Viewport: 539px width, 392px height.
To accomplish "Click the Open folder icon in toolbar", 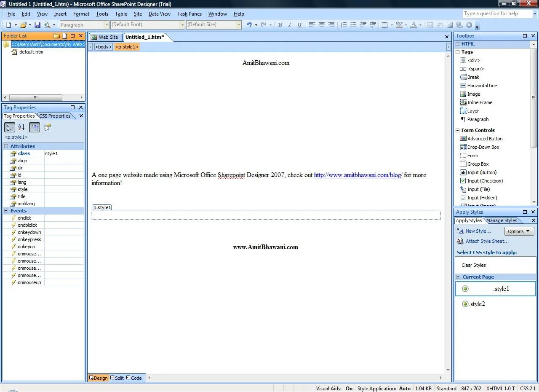I will click(x=23, y=25).
